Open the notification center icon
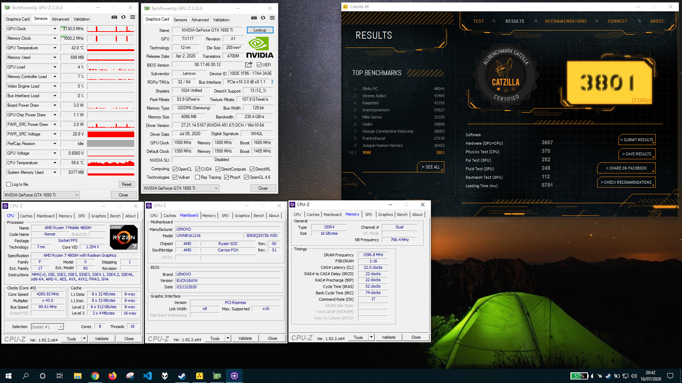682x383 pixels. point(670,376)
